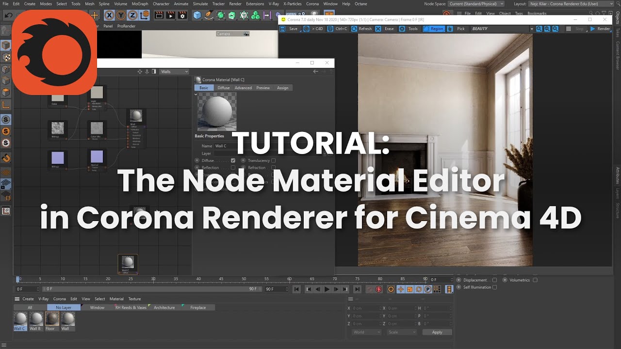Click the back arrow in node editor
Viewport: 621px width, 349px height.
[x=316, y=72]
